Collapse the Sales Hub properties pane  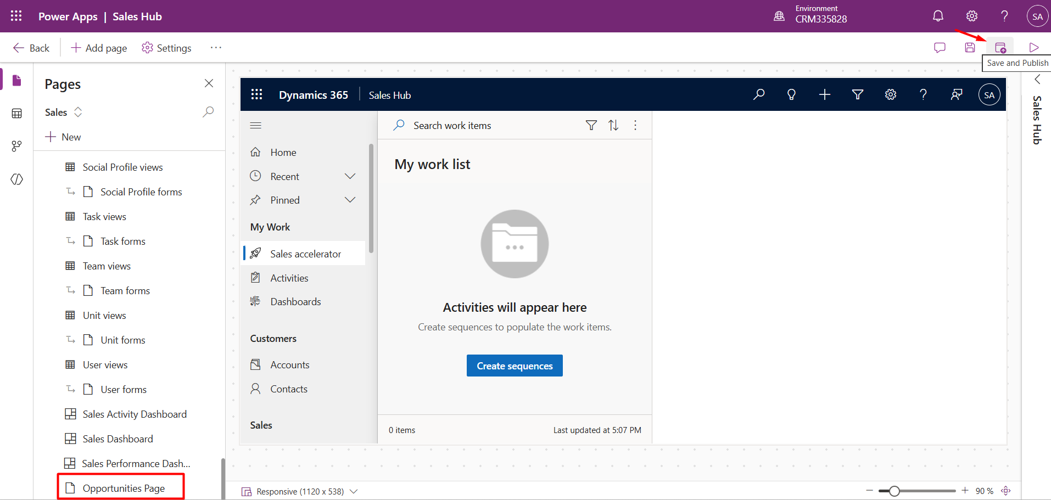click(x=1037, y=80)
